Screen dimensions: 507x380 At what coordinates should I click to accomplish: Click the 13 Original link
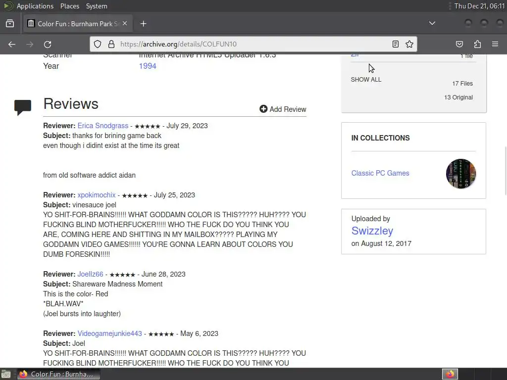point(458,97)
